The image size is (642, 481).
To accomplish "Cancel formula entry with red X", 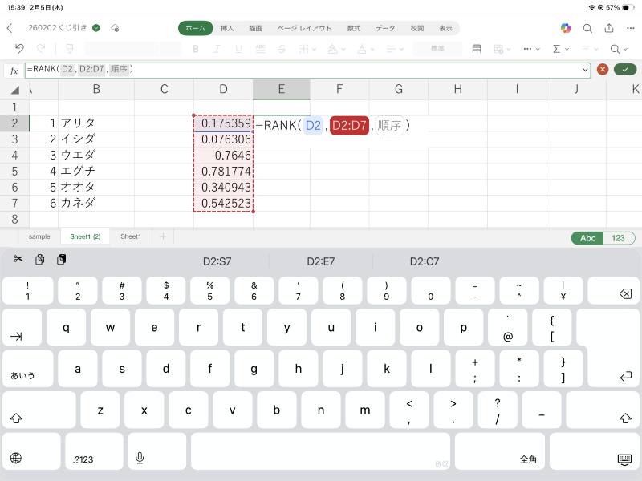I will tap(603, 70).
